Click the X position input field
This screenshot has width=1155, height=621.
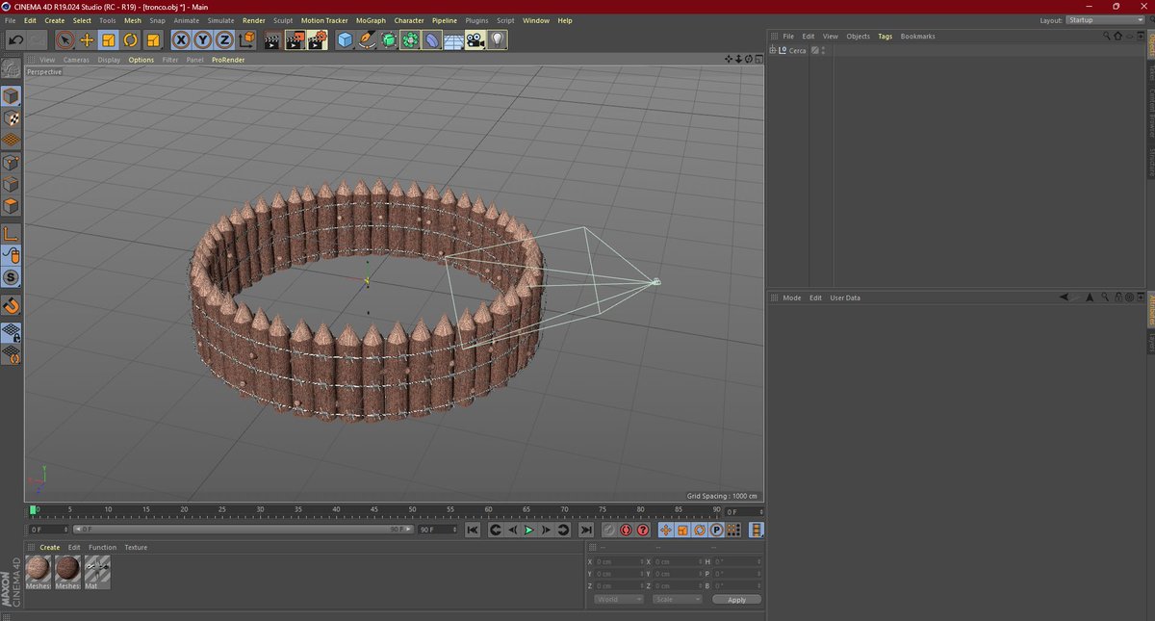click(x=619, y=562)
